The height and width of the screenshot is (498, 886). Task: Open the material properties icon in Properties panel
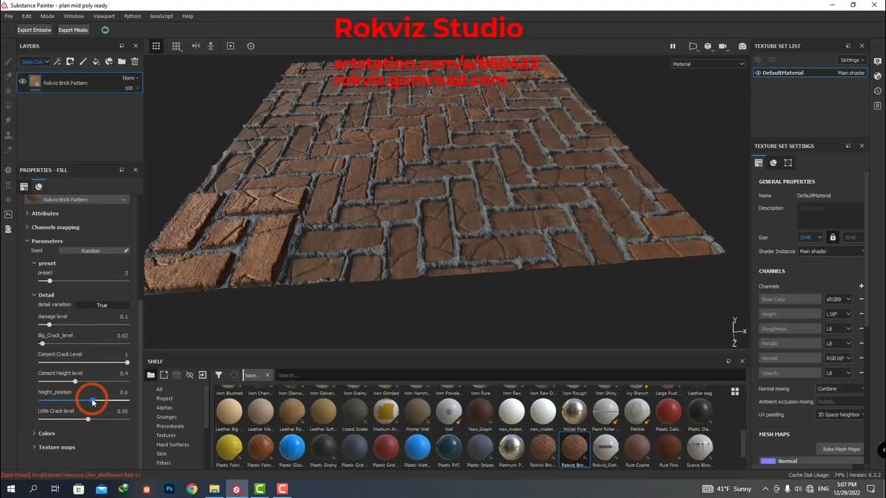[39, 186]
